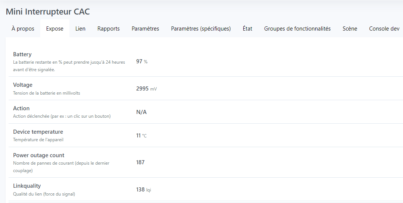Open the Console dev tab
This screenshot has width=403, height=203.
point(384,28)
